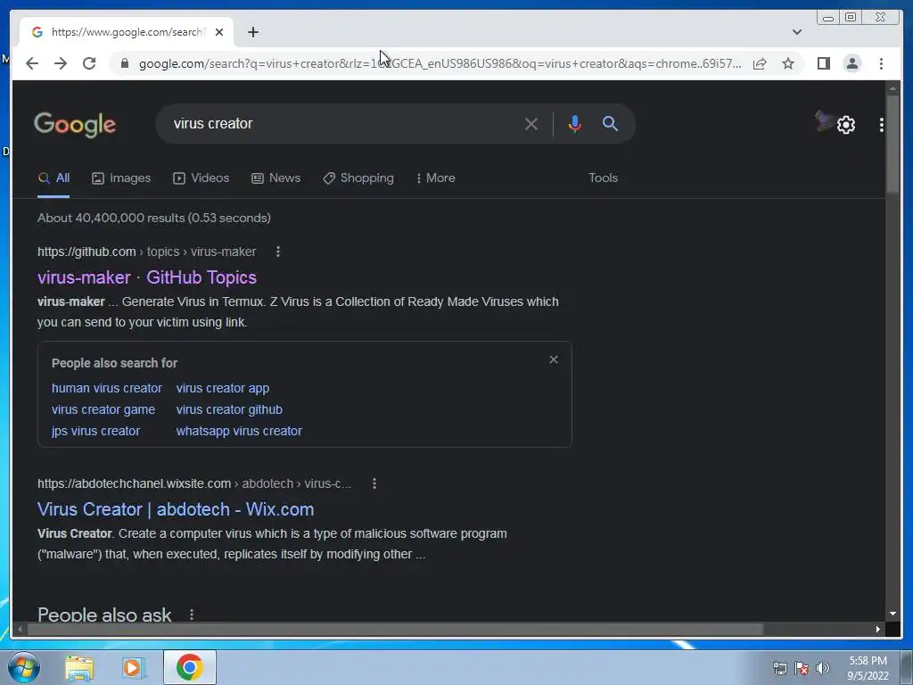Click the https://github.com breadcrumb text

86,252
